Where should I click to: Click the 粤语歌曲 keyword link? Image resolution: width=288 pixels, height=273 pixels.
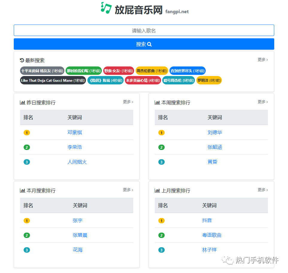click(212, 235)
